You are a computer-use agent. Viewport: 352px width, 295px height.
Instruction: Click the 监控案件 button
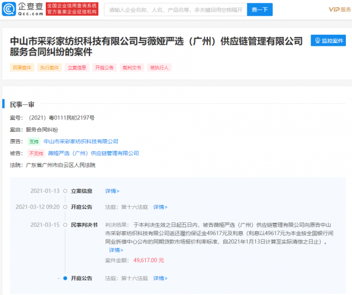[328, 40]
